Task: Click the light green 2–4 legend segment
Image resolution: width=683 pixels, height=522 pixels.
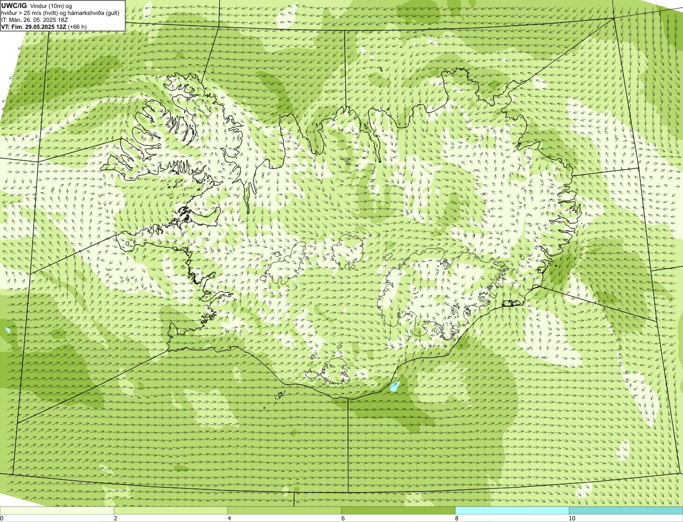Action: [171, 511]
